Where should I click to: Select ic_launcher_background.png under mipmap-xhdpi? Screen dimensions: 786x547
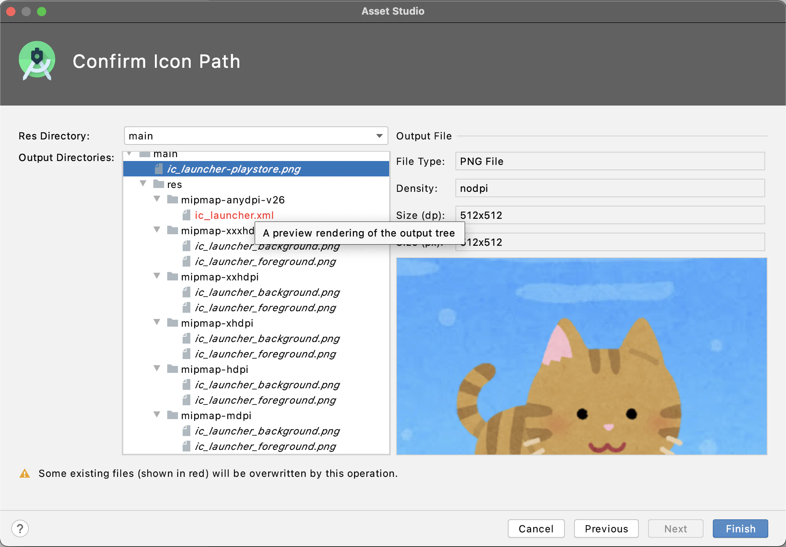(x=267, y=338)
